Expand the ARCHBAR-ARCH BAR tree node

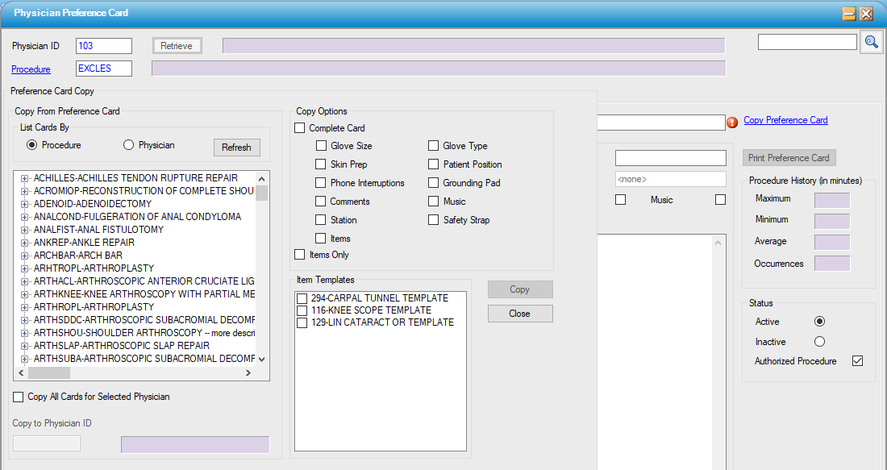click(25, 256)
